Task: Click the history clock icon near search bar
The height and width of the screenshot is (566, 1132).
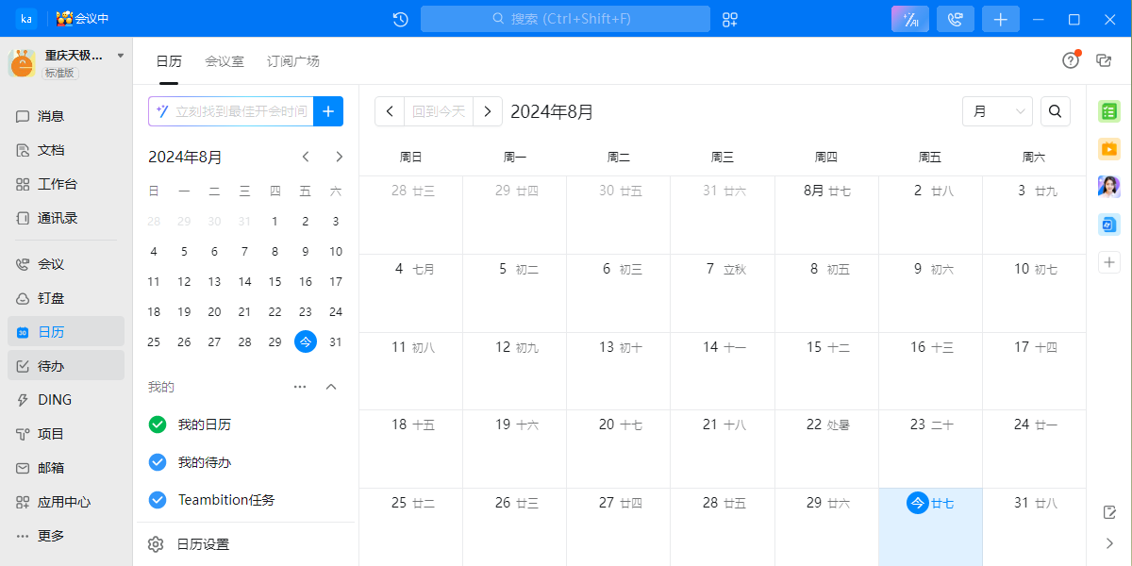Action: coord(399,18)
